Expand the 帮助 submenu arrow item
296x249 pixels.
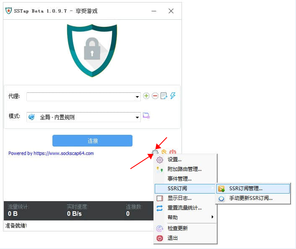pyautogui.click(x=185, y=218)
